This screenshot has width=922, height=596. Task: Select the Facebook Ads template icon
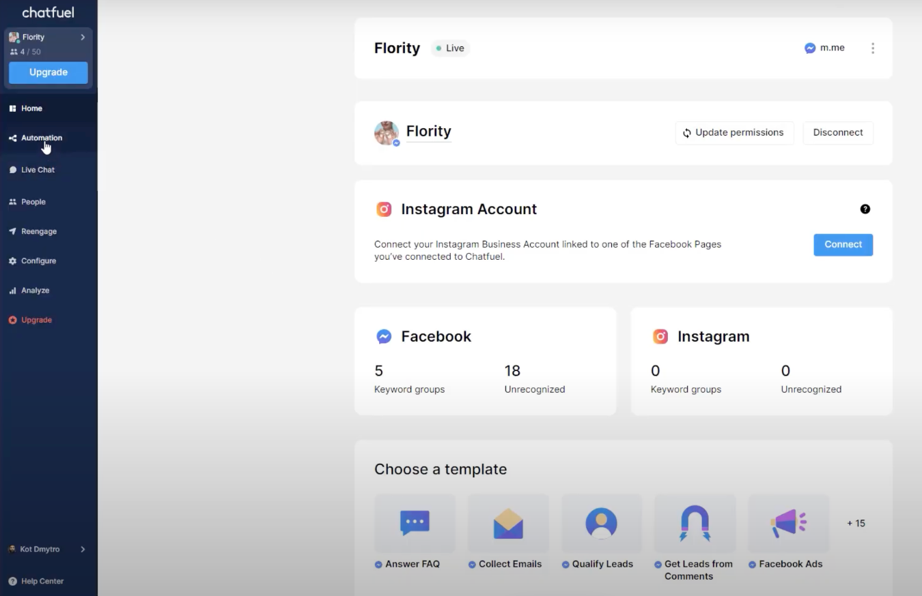789,523
